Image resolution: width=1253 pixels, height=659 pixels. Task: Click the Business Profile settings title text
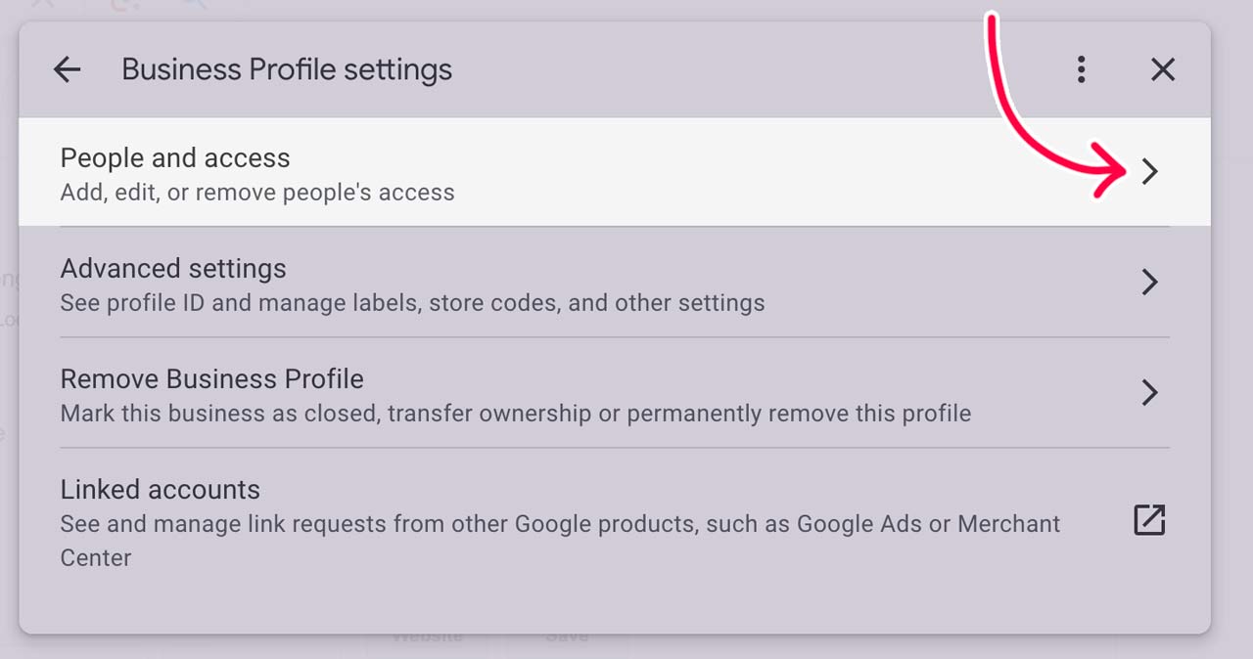click(x=286, y=68)
